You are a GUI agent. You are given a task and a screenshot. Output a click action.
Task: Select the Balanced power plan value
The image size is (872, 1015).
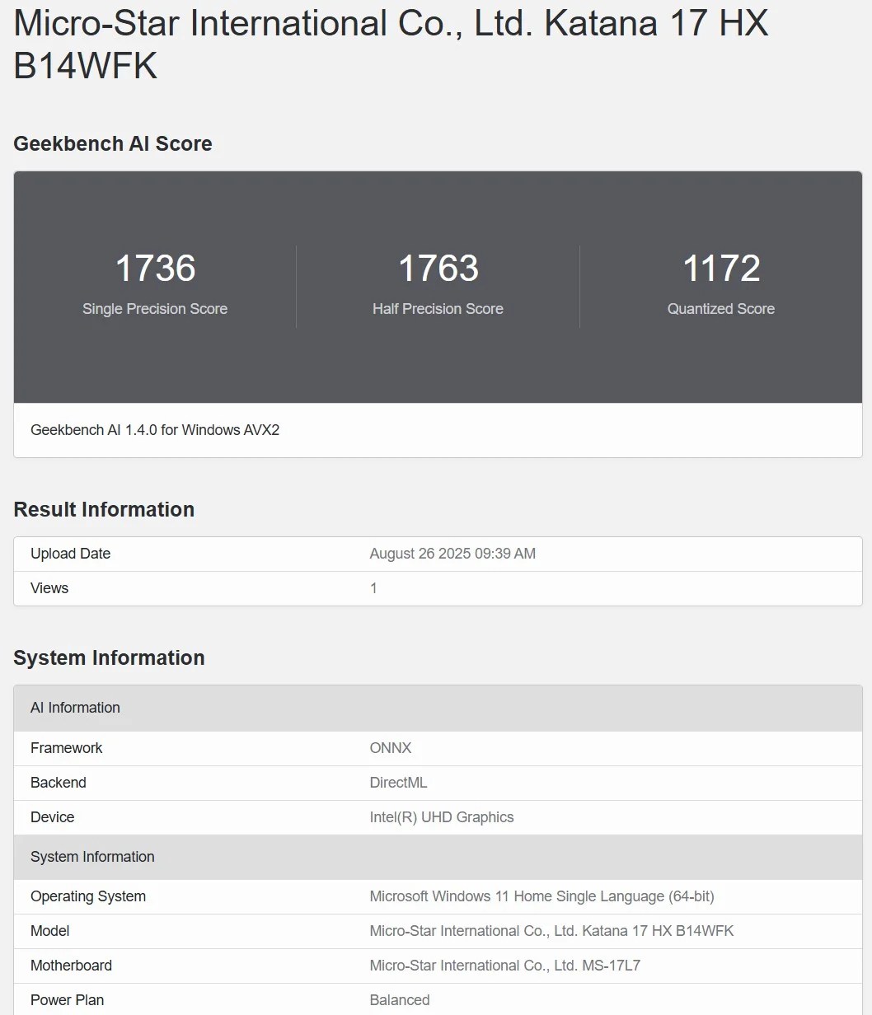400,1000
